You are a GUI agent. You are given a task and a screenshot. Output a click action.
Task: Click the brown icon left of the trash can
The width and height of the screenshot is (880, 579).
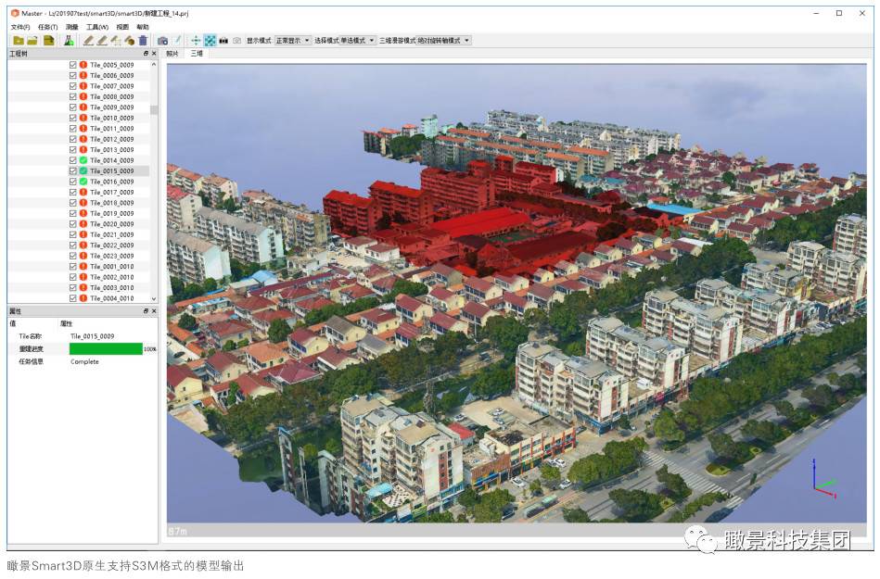(x=130, y=41)
